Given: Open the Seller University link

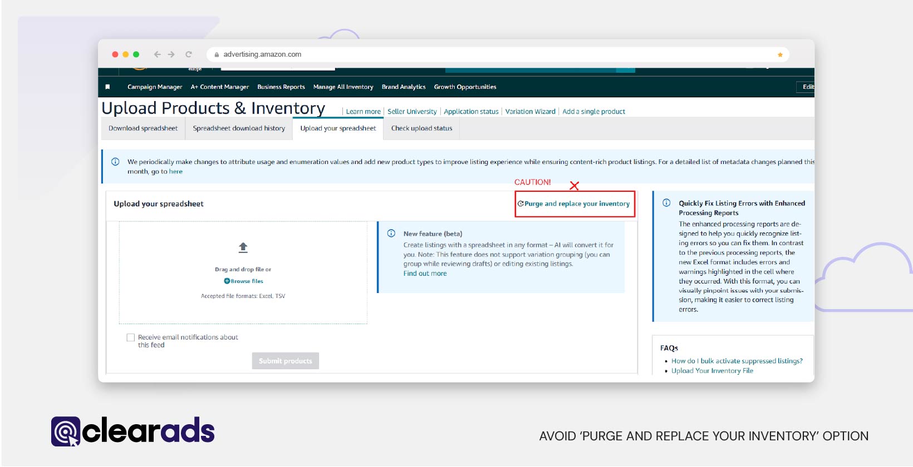Looking at the screenshot, I should pyautogui.click(x=412, y=112).
